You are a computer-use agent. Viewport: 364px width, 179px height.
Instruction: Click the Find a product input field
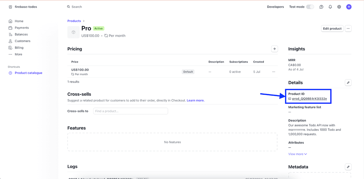(130, 111)
